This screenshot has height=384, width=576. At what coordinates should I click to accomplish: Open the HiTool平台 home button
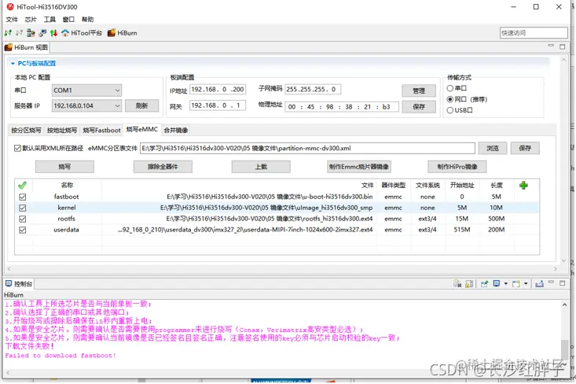tap(82, 33)
